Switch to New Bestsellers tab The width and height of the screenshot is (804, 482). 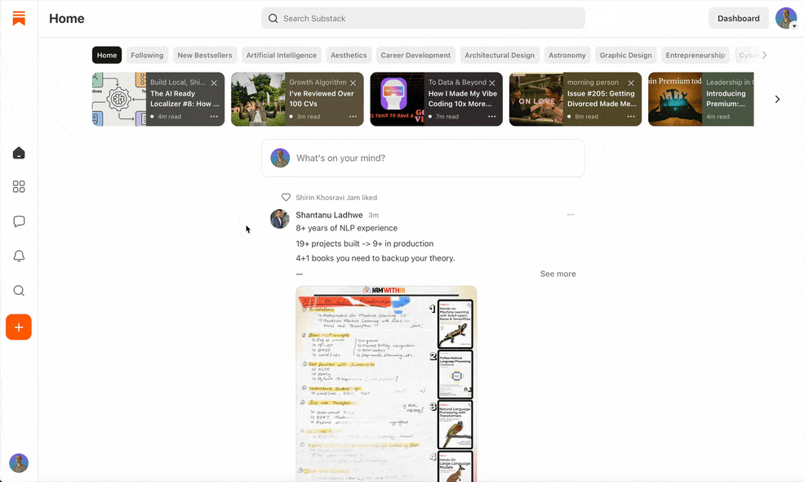point(205,55)
